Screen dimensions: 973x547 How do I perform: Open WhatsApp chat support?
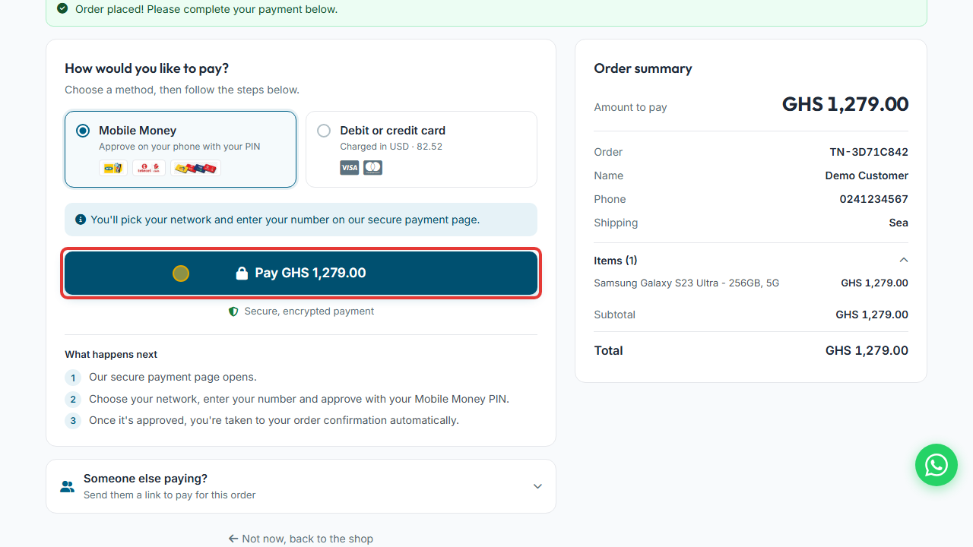point(937,465)
